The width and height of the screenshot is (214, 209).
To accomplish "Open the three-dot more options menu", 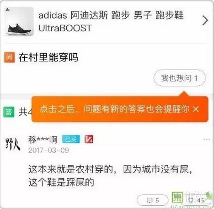I will [207, 139].
